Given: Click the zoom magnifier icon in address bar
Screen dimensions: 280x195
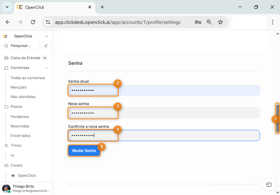Looking at the screenshot, I should [x=209, y=22].
